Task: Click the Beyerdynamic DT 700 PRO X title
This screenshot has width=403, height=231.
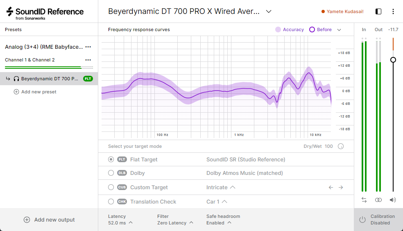Action: (184, 11)
